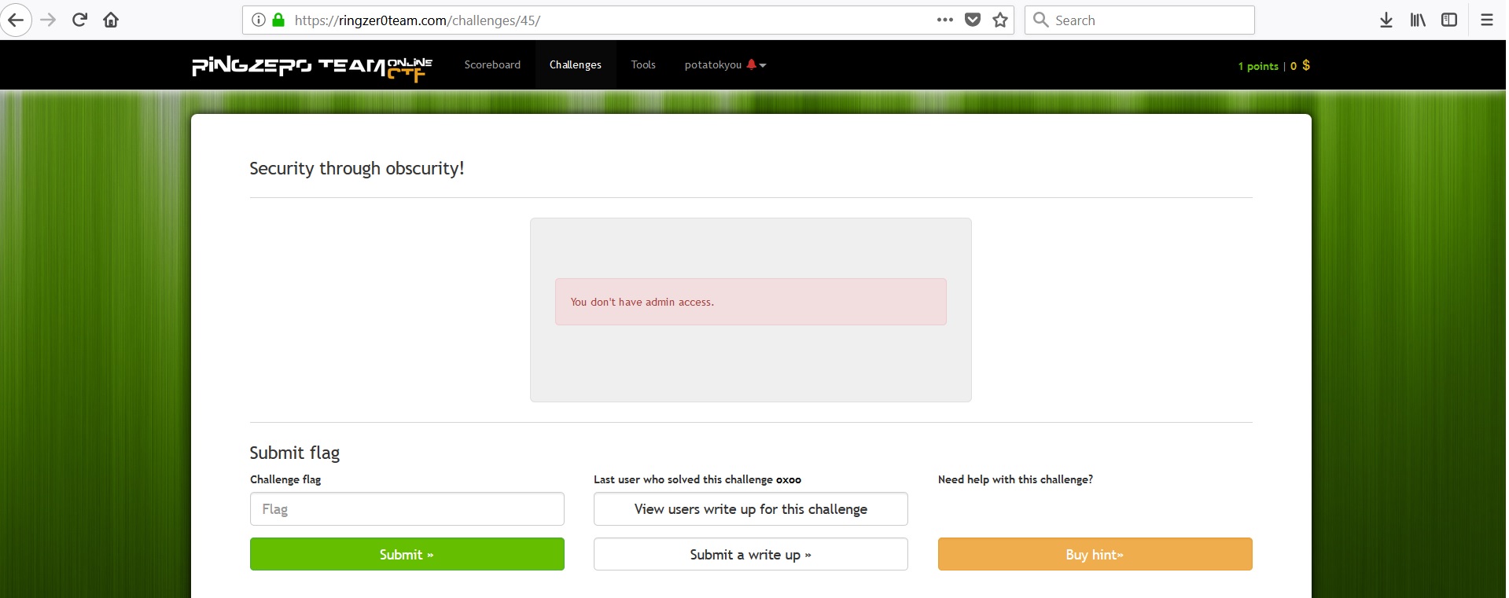Image resolution: width=1509 pixels, height=598 pixels.
Task: Click the browser forward arrow
Action: (48, 20)
